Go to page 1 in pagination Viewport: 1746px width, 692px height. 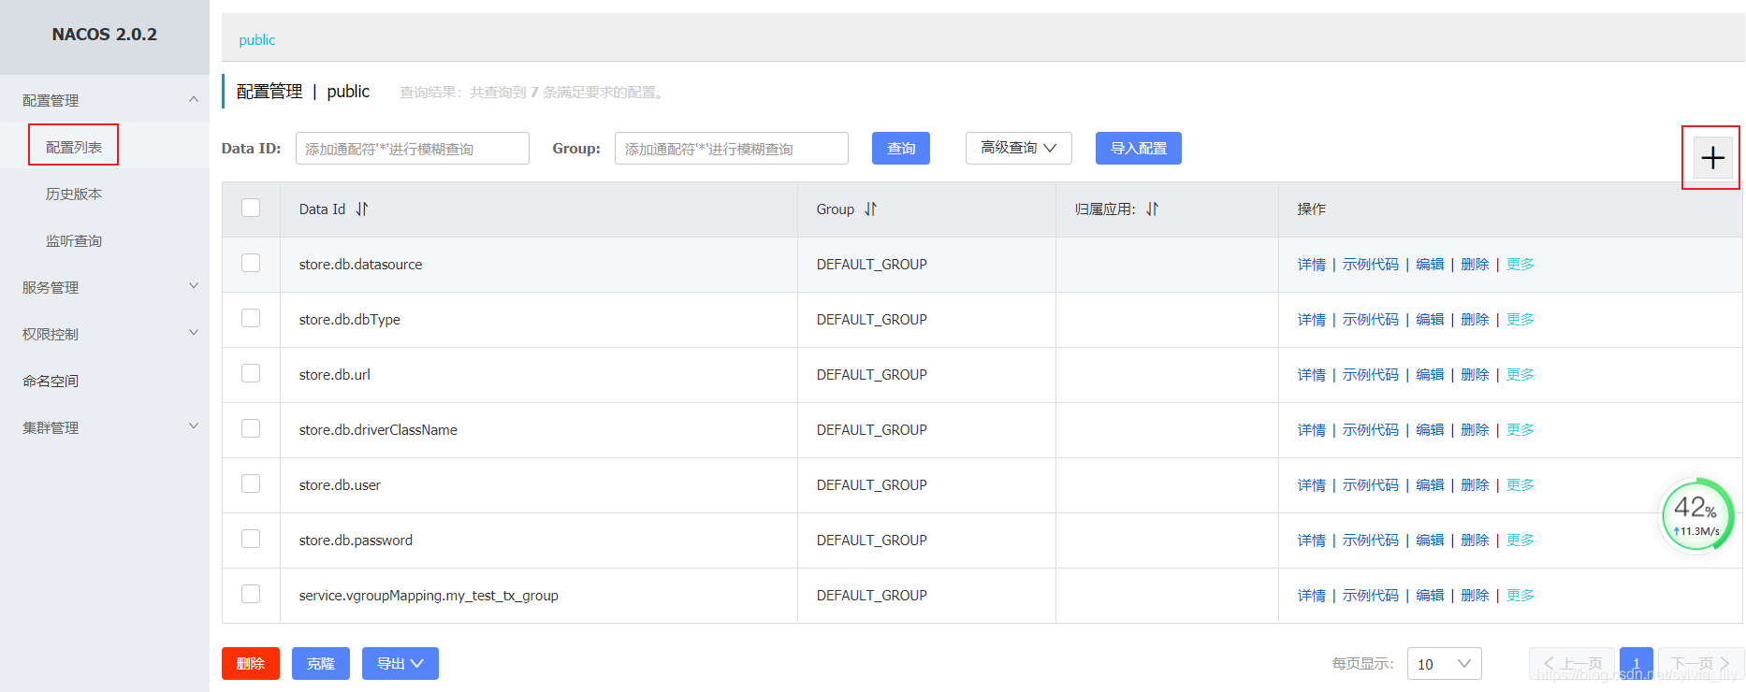point(1637,663)
